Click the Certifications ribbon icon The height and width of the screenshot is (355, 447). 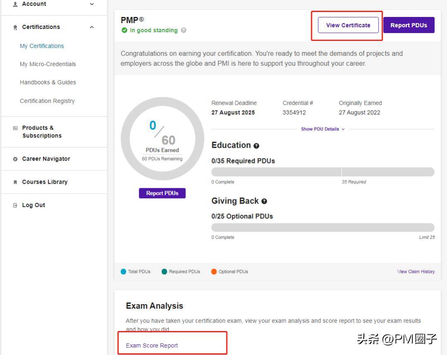[x=15, y=27]
